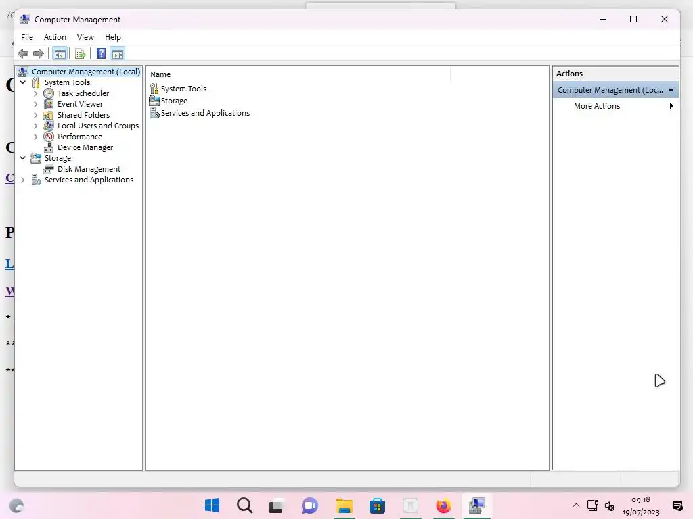The image size is (693, 519).
Task: Select Shared Folders in the tree
Action: point(83,115)
